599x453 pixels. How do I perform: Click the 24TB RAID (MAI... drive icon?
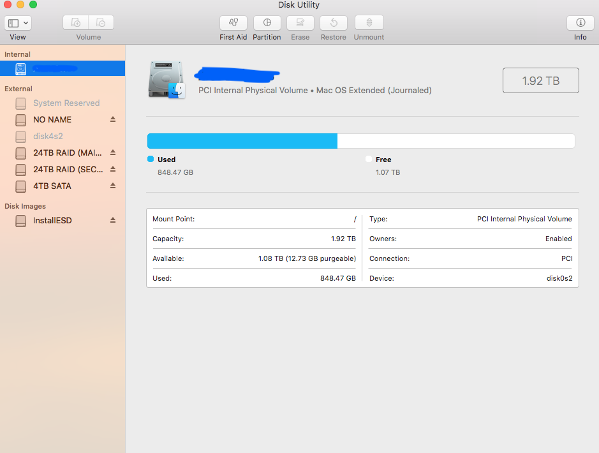point(20,153)
